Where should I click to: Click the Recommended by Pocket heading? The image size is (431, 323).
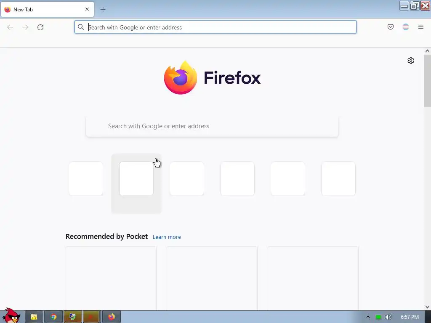click(x=106, y=236)
